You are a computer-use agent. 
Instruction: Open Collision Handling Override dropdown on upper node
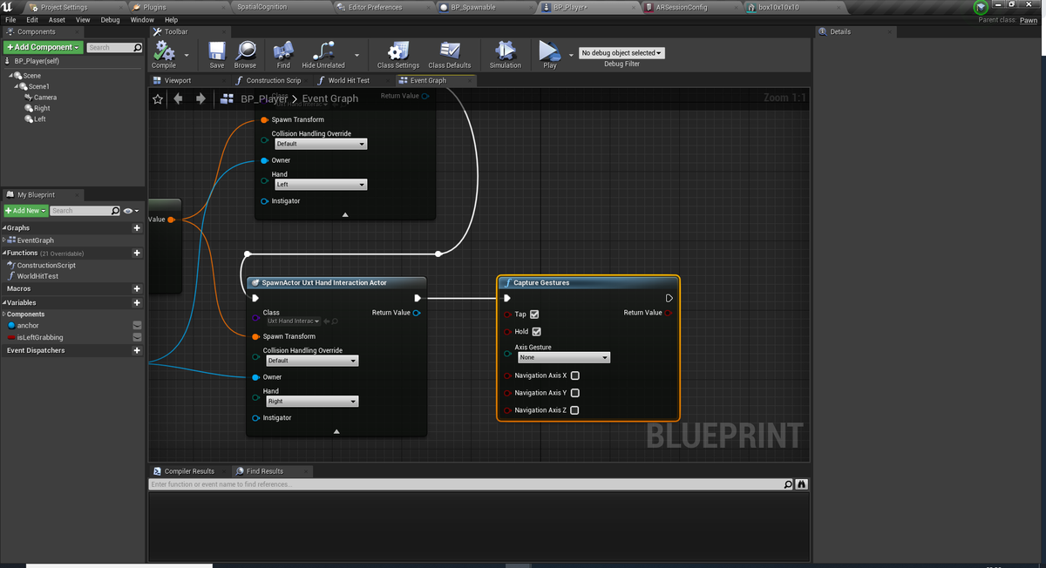click(320, 144)
